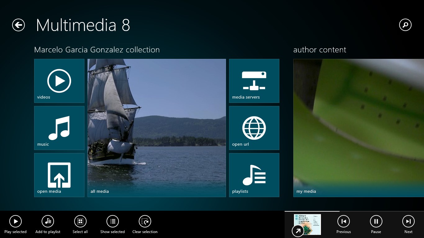Open the videos tile
Screen dimensions: 424x238
click(59, 81)
